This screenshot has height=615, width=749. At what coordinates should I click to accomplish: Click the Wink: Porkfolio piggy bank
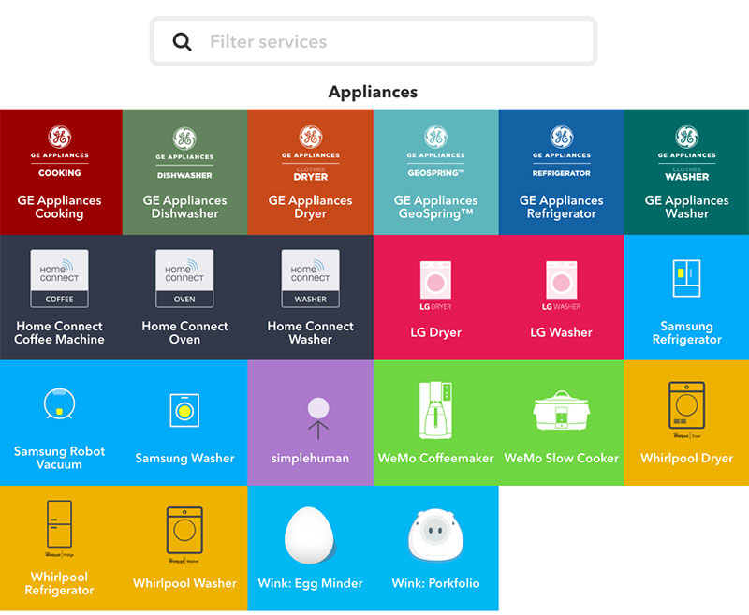tap(436, 535)
